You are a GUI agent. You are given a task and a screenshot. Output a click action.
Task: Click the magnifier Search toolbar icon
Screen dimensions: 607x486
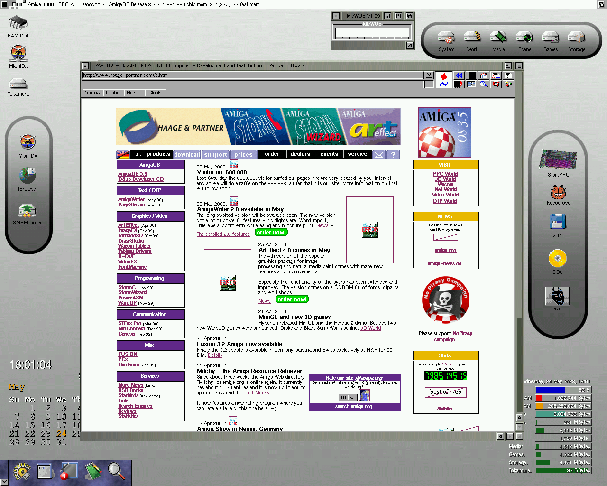[x=484, y=84]
